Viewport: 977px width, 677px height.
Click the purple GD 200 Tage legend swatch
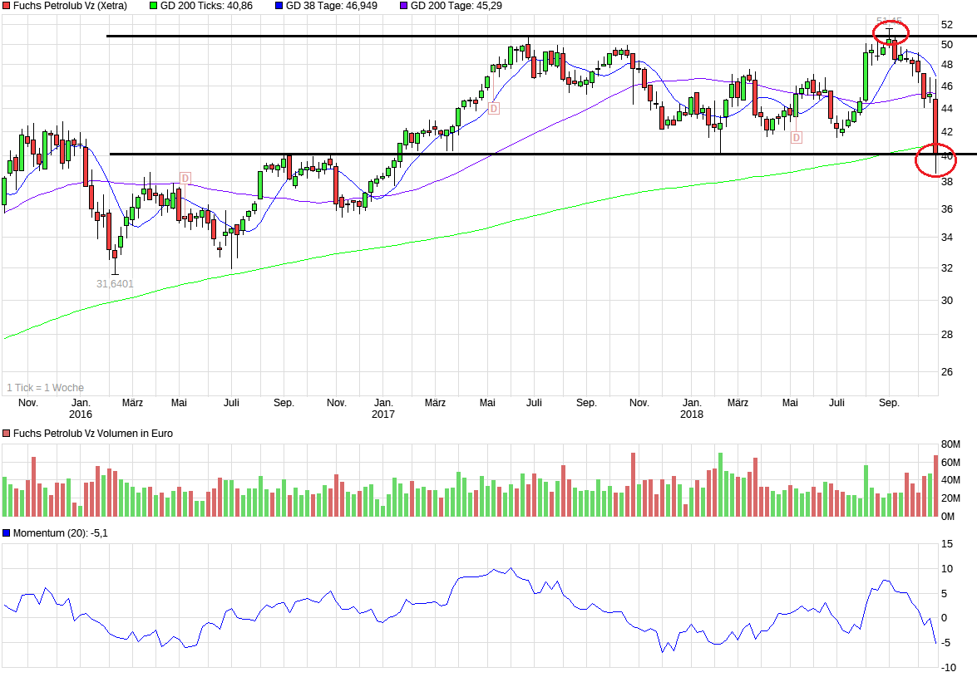(404, 6)
